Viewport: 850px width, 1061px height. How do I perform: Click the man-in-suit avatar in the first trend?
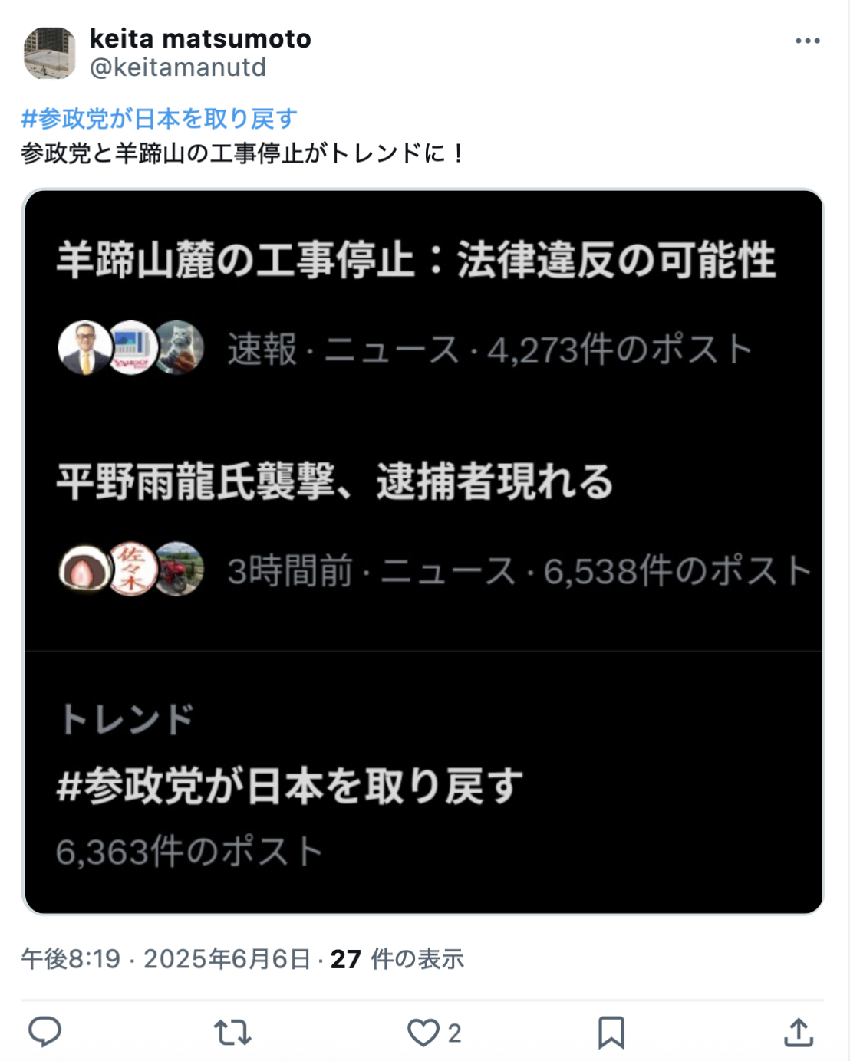[x=85, y=347]
